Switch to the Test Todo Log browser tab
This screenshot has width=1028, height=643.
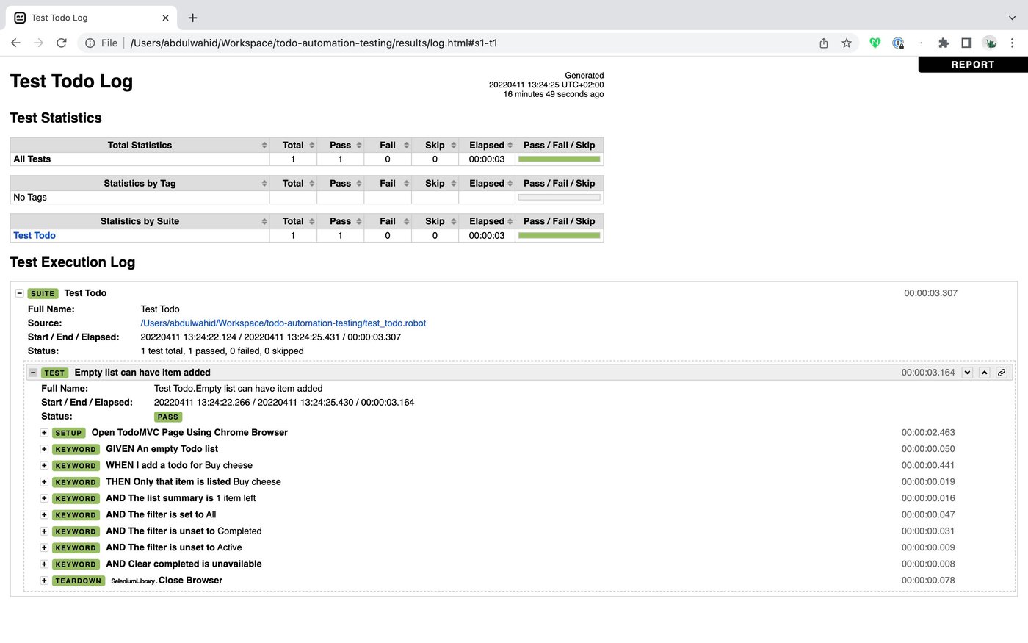tap(81, 17)
